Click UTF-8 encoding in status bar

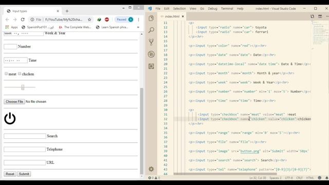[289, 178]
